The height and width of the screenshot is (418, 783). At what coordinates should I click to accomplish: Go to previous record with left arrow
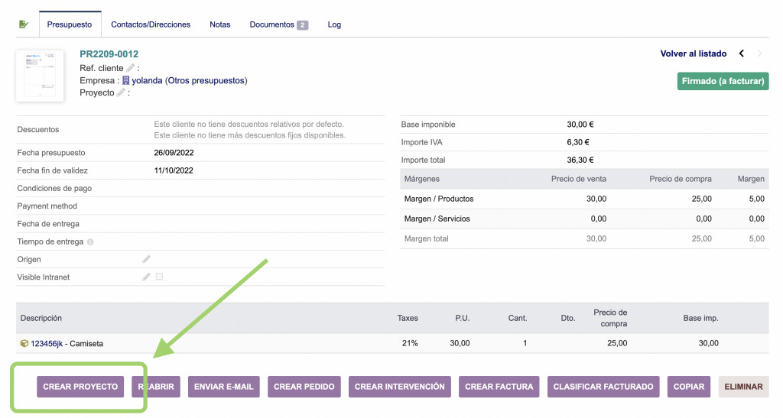tap(741, 53)
